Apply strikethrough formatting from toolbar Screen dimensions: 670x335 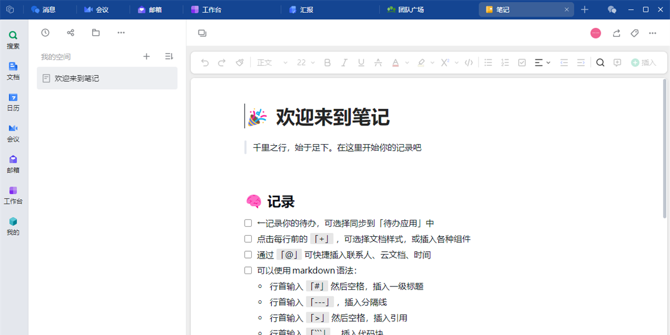pos(378,63)
